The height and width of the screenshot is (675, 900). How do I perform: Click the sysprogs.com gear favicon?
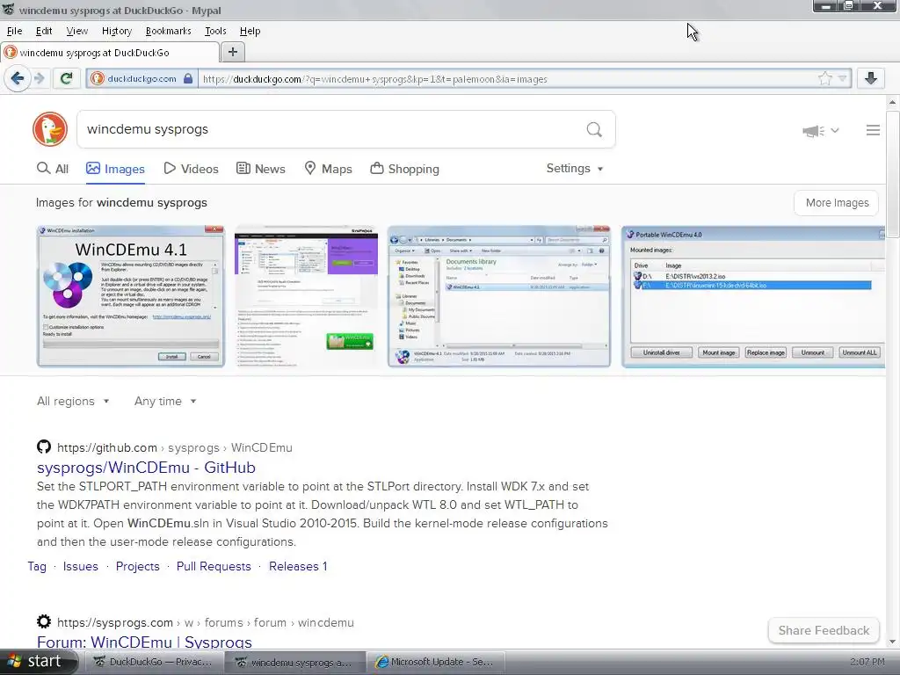tap(44, 621)
